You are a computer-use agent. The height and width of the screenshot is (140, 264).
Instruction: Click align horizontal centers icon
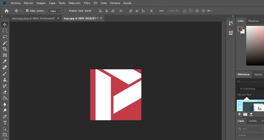(x=107, y=11)
